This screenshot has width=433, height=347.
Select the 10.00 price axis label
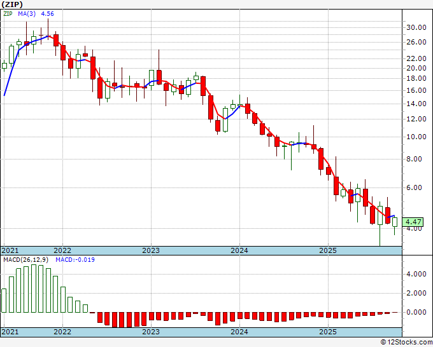tap(416, 137)
